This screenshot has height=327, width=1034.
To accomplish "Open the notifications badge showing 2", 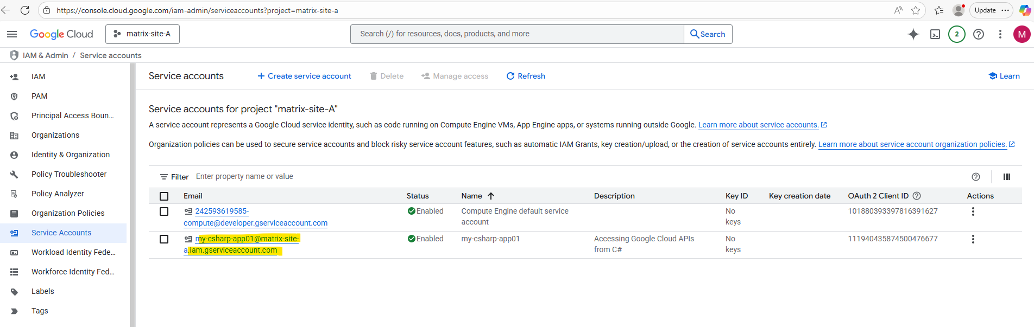I will point(956,34).
